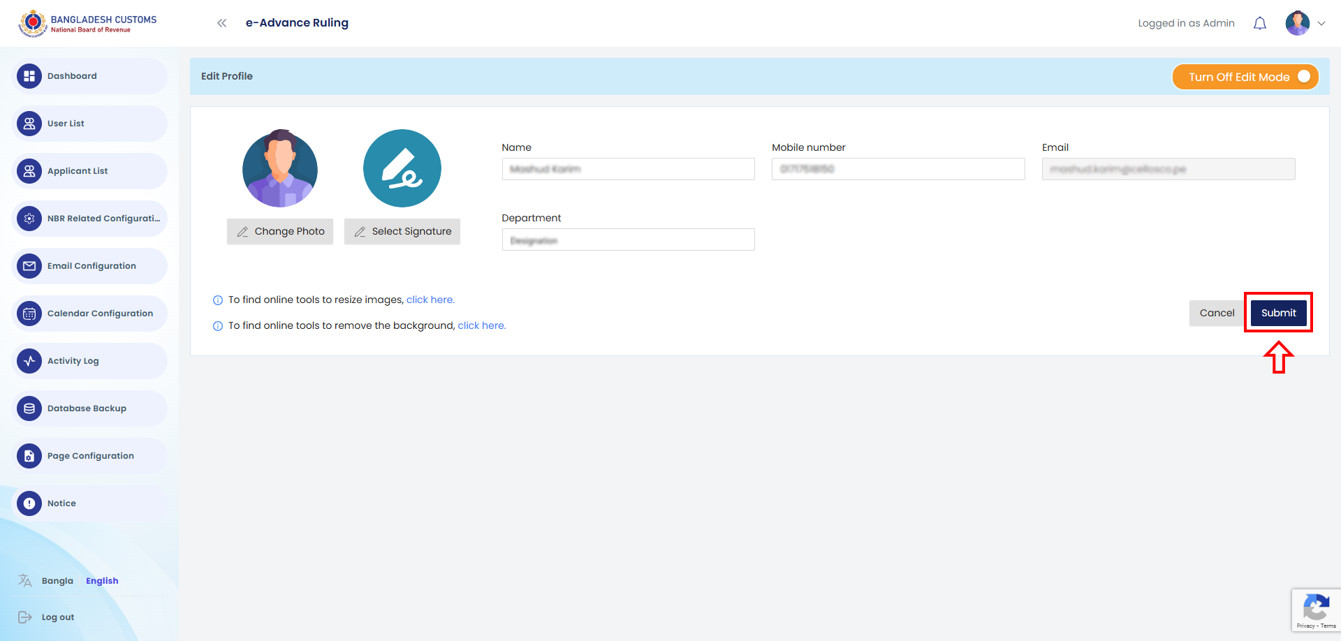Open the notifications bell
Viewport: 1341px width, 641px height.
(x=1260, y=24)
